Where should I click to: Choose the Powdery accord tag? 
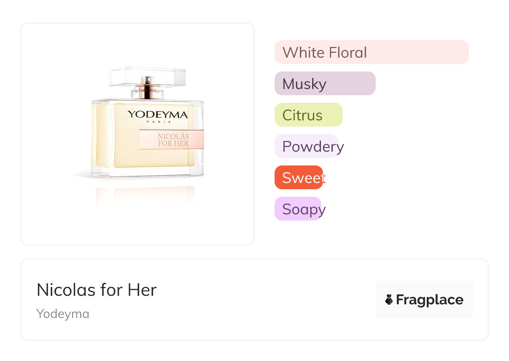click(306, 146)
